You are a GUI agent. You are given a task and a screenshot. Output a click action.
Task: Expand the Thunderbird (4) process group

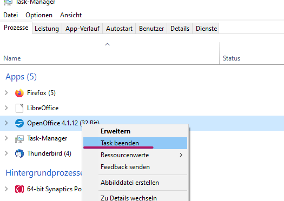(x=6, y=153)
